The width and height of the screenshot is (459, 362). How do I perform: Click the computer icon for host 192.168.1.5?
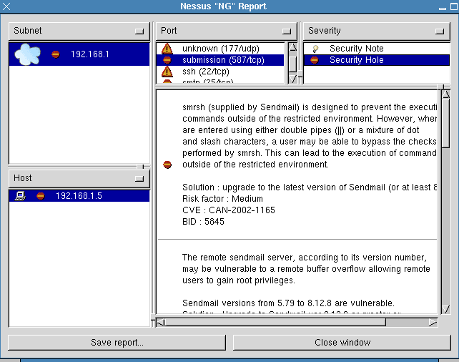[x=20, y=195]
